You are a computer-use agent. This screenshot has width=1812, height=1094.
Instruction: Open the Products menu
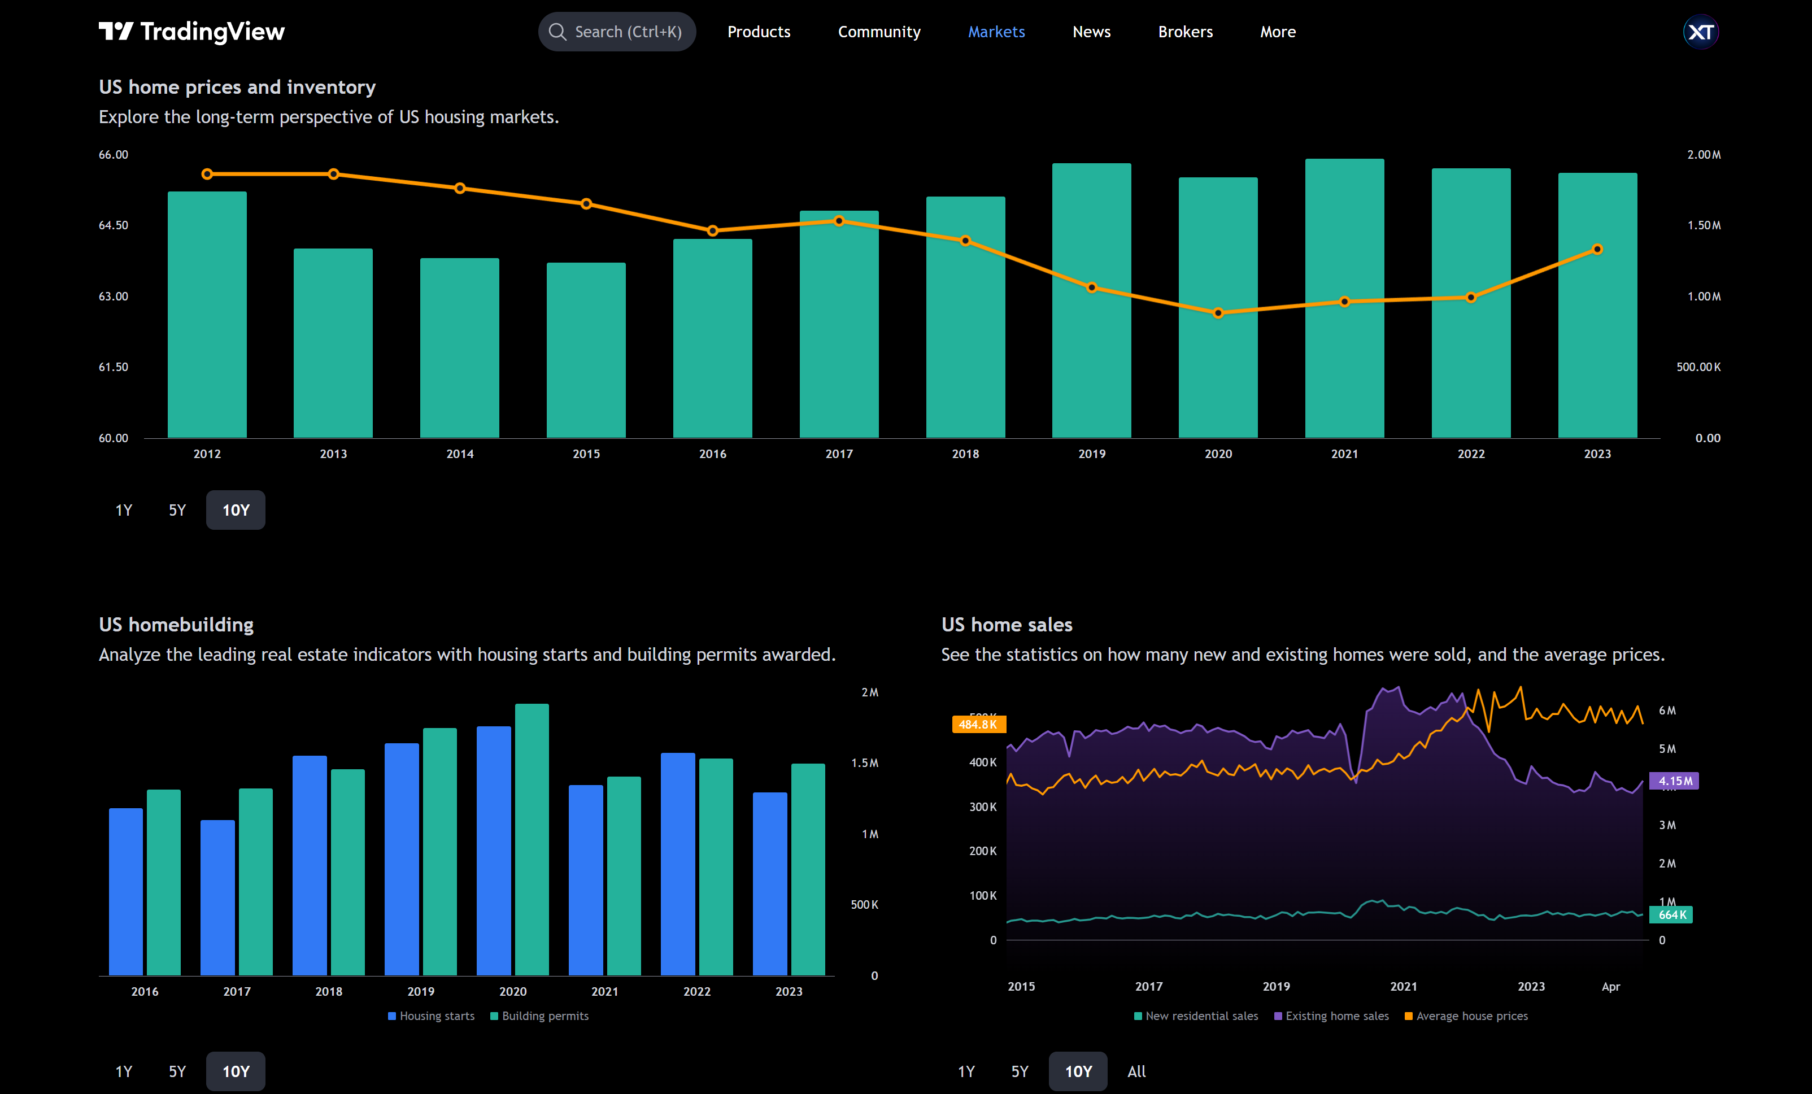[x=759, y=32]
